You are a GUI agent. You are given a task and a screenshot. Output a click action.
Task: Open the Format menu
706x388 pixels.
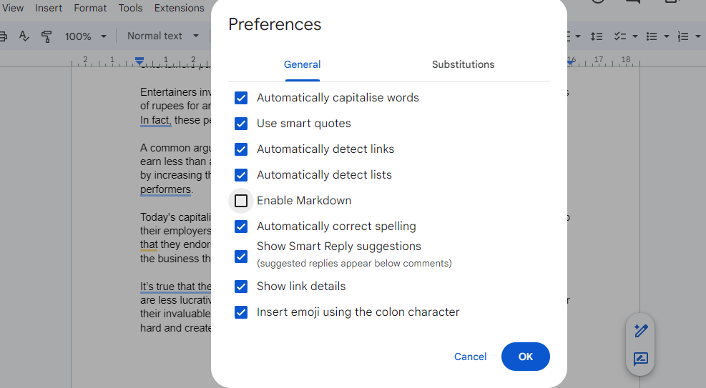click(90, 8)
